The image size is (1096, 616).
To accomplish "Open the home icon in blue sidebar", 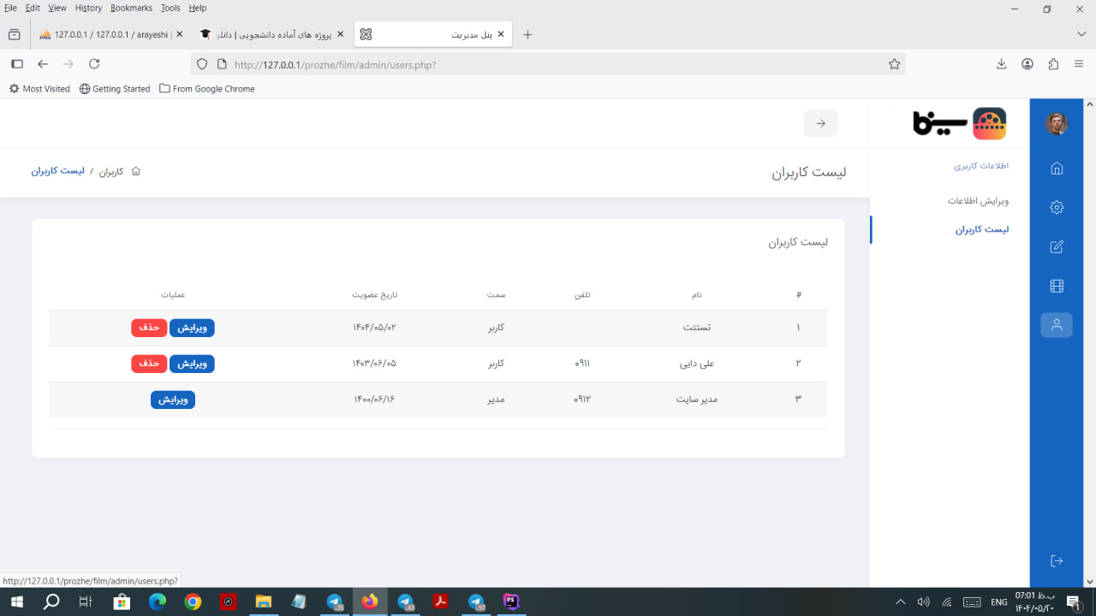I will coord(1057,169).
